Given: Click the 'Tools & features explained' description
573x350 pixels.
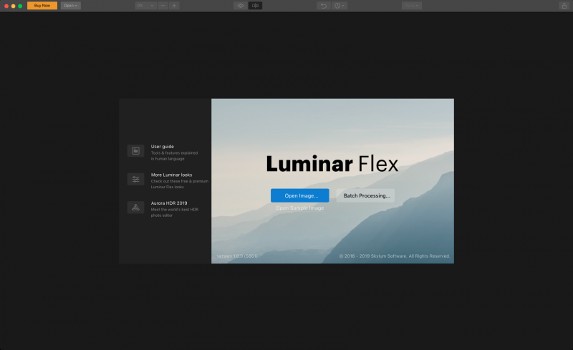Looking at the screenshot, I should point(174,153).
